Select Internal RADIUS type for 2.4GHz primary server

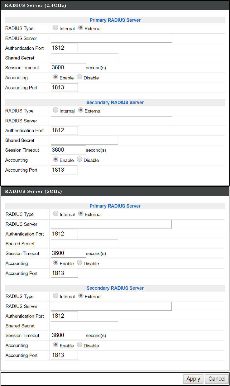(x=55, y=28)
